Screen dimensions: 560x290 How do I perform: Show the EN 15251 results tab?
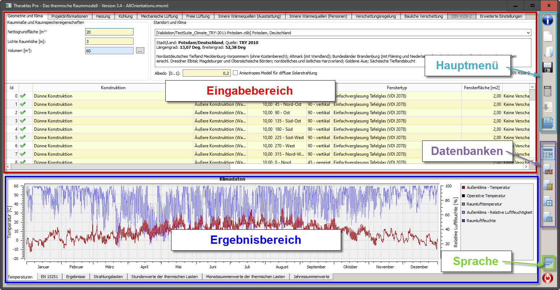(x=49, y=277)
